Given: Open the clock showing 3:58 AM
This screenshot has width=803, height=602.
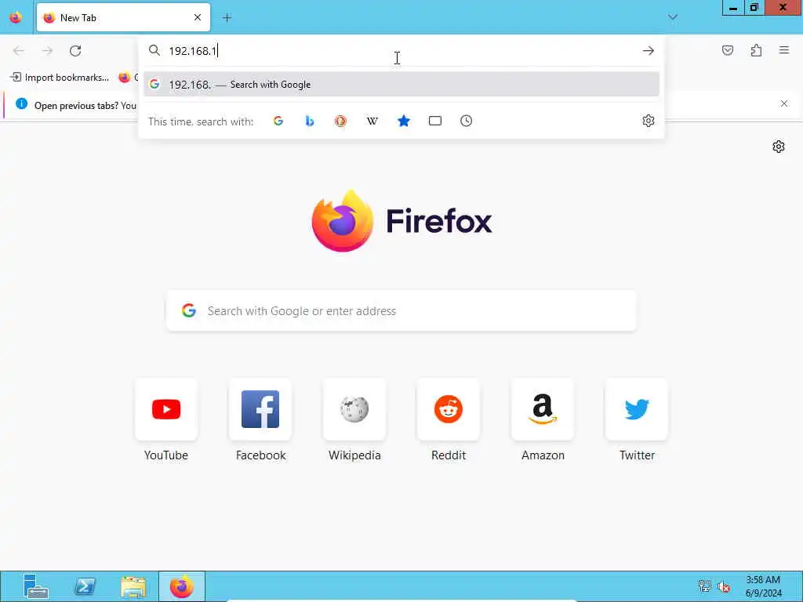Looking at the screenshot, I should [x=763, y=586].
